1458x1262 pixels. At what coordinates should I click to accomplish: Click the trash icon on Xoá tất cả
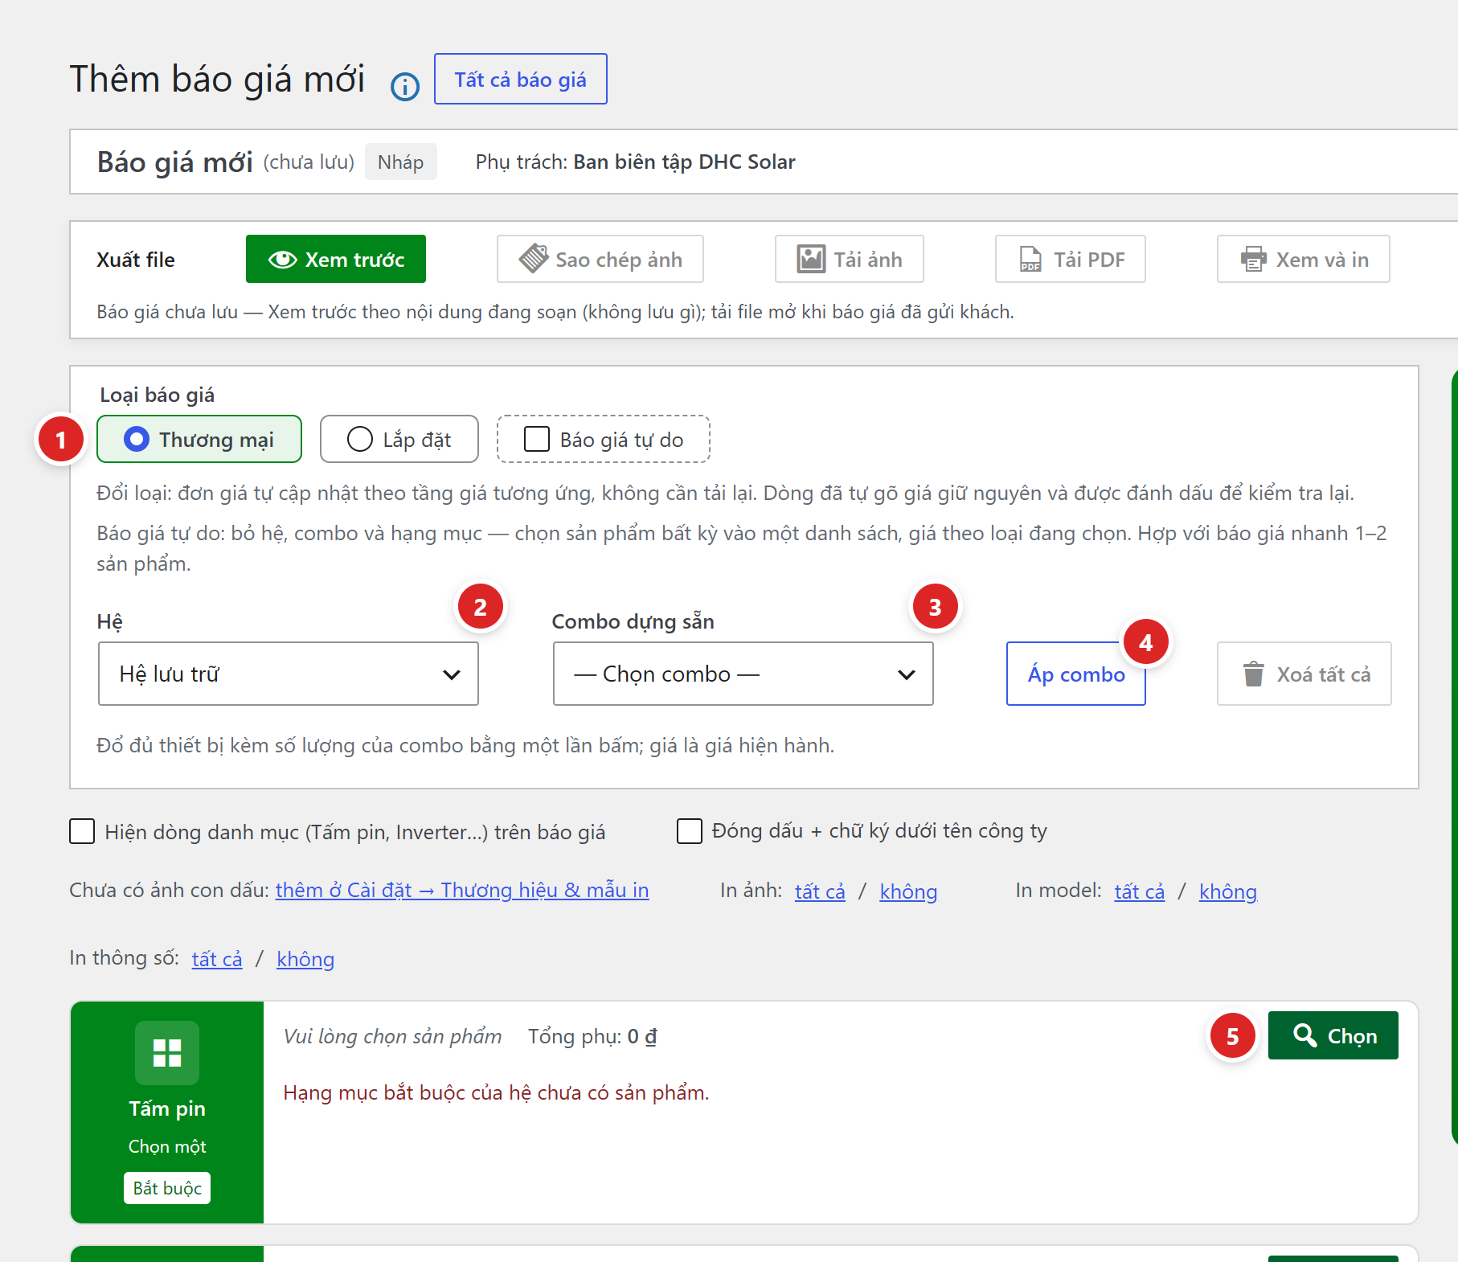[x=1253, y=674]
